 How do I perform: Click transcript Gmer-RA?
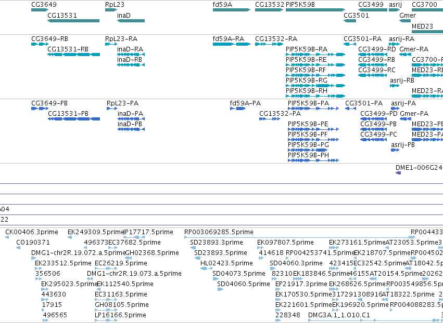tap(414, 49)
